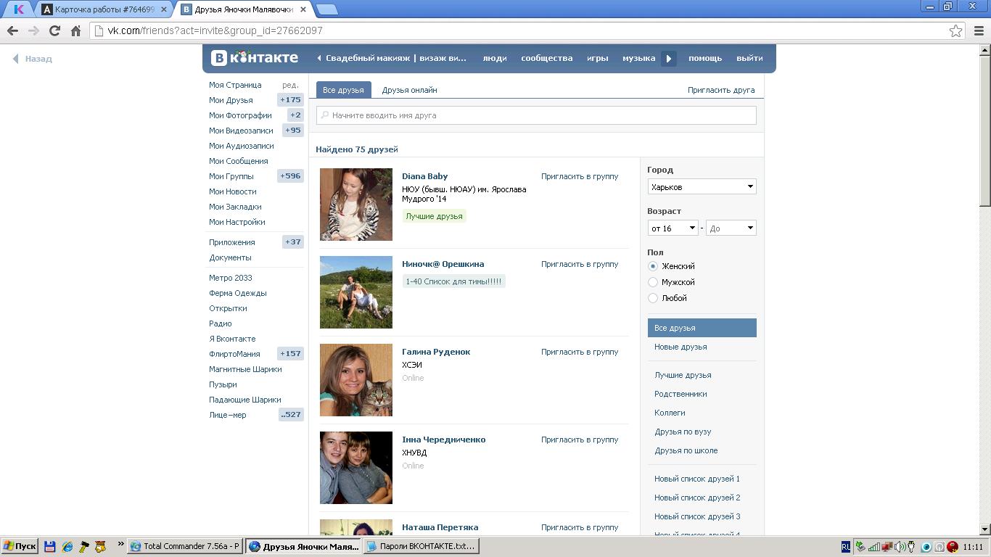Click the music player arrow in VK header
The height and width of the screenshot is (557, 991).
[669, 58]
